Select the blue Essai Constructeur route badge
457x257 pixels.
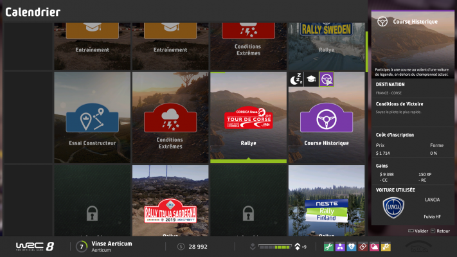[92, 118]
